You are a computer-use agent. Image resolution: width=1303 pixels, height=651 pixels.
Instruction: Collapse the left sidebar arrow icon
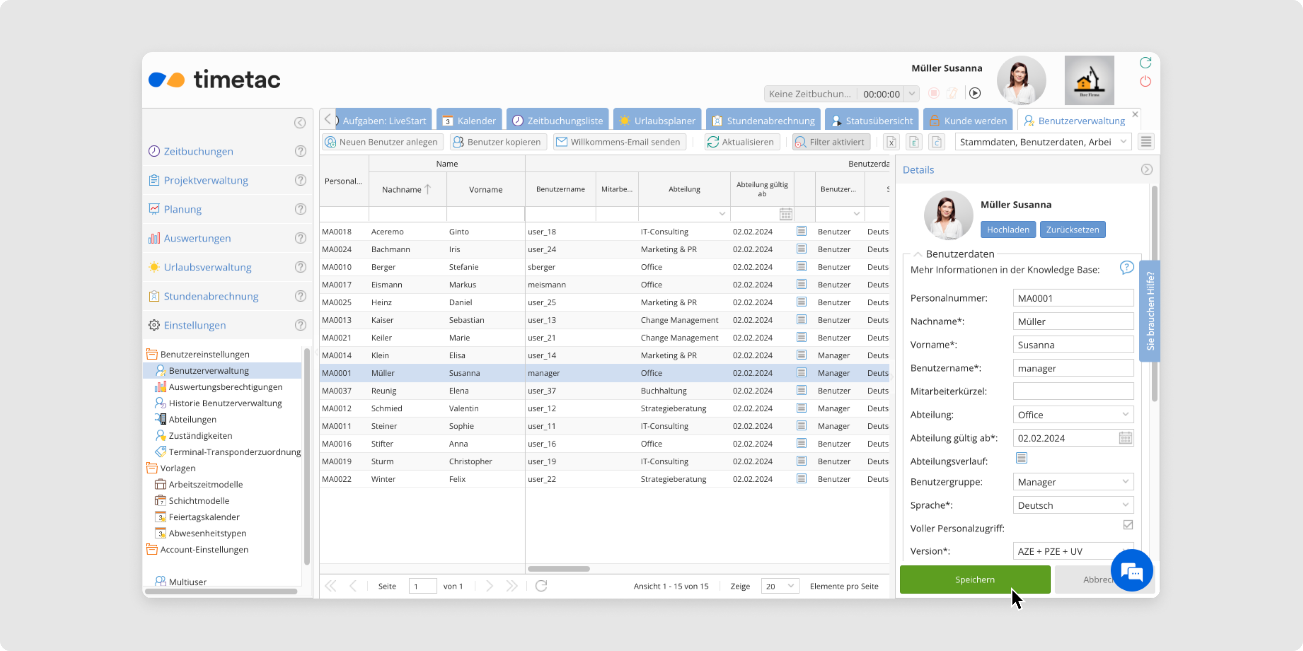click(x=300, y=123)
